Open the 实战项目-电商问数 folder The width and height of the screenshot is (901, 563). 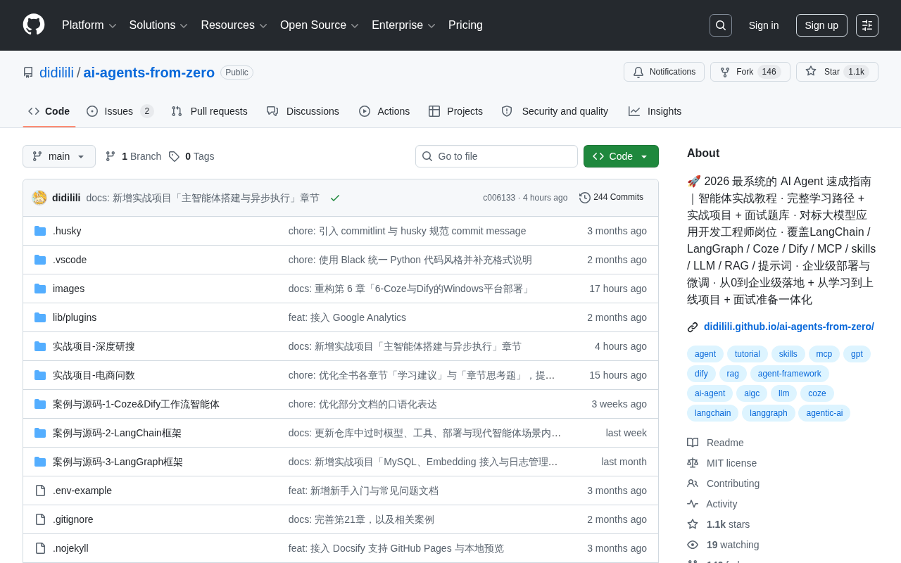[94, 375]
